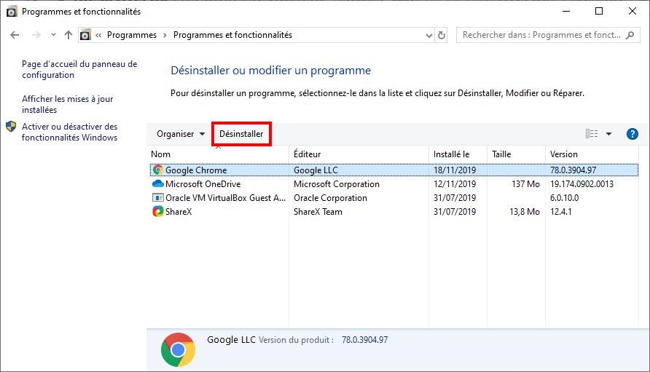
Task: Open the view options dropdown arrow
Action: point(608,134)
